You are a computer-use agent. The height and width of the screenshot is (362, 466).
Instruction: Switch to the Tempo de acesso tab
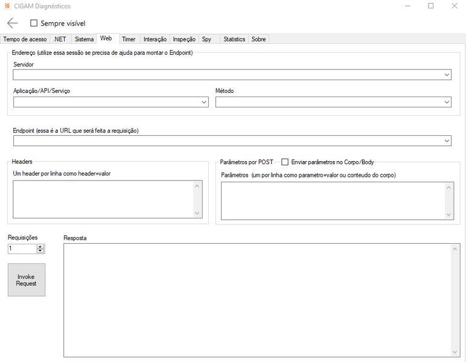click(x=25, y=39)
